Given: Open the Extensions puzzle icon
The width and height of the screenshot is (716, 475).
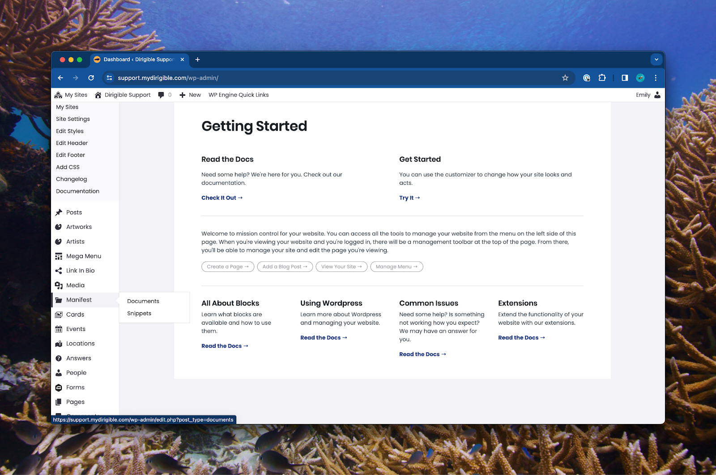Looking at the screenshot, I should pyautogui.click(x=602, y=78).
